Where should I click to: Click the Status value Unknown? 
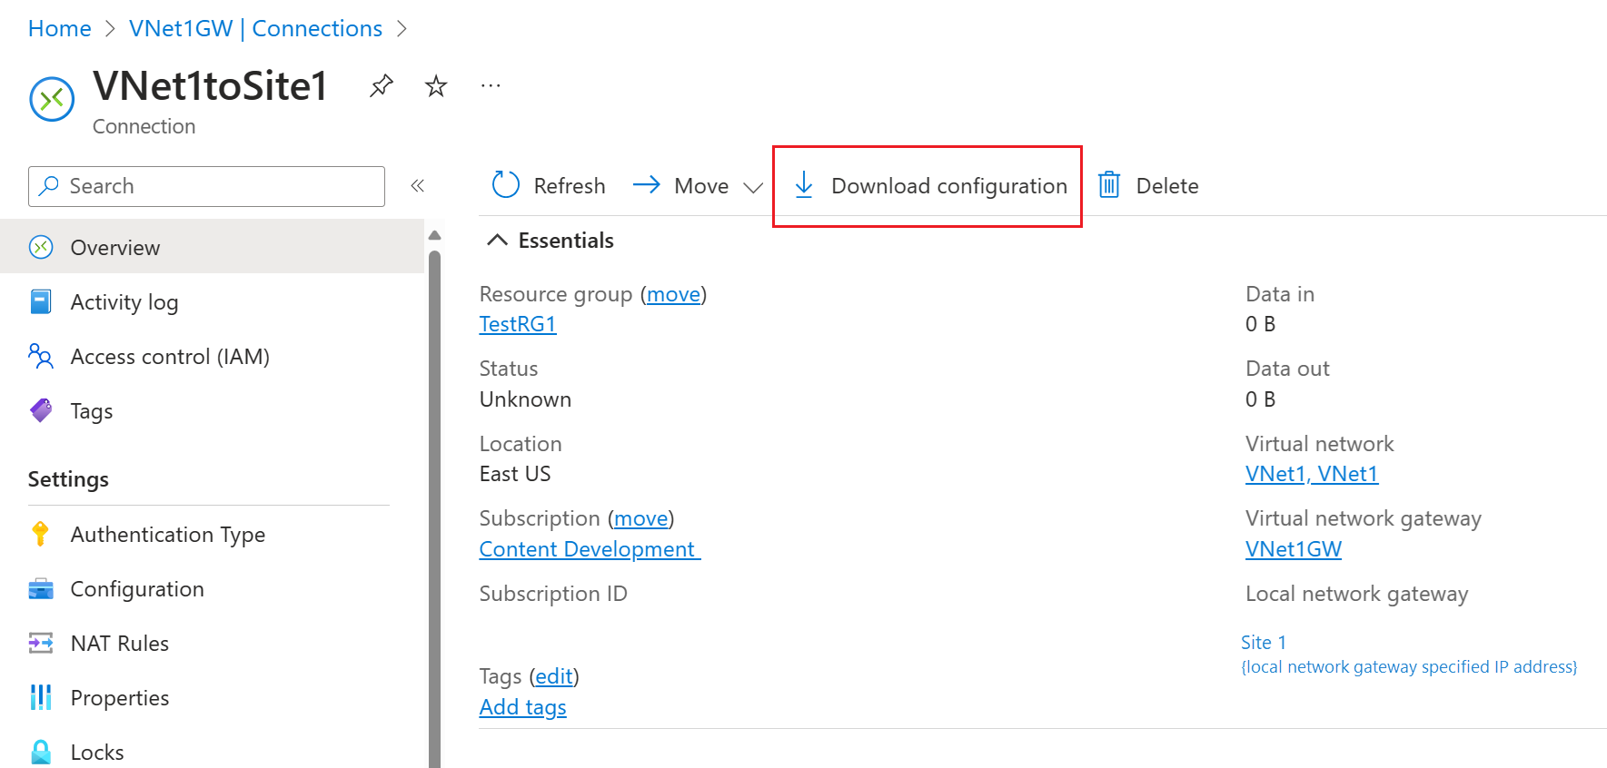click(x=525, y=399)
